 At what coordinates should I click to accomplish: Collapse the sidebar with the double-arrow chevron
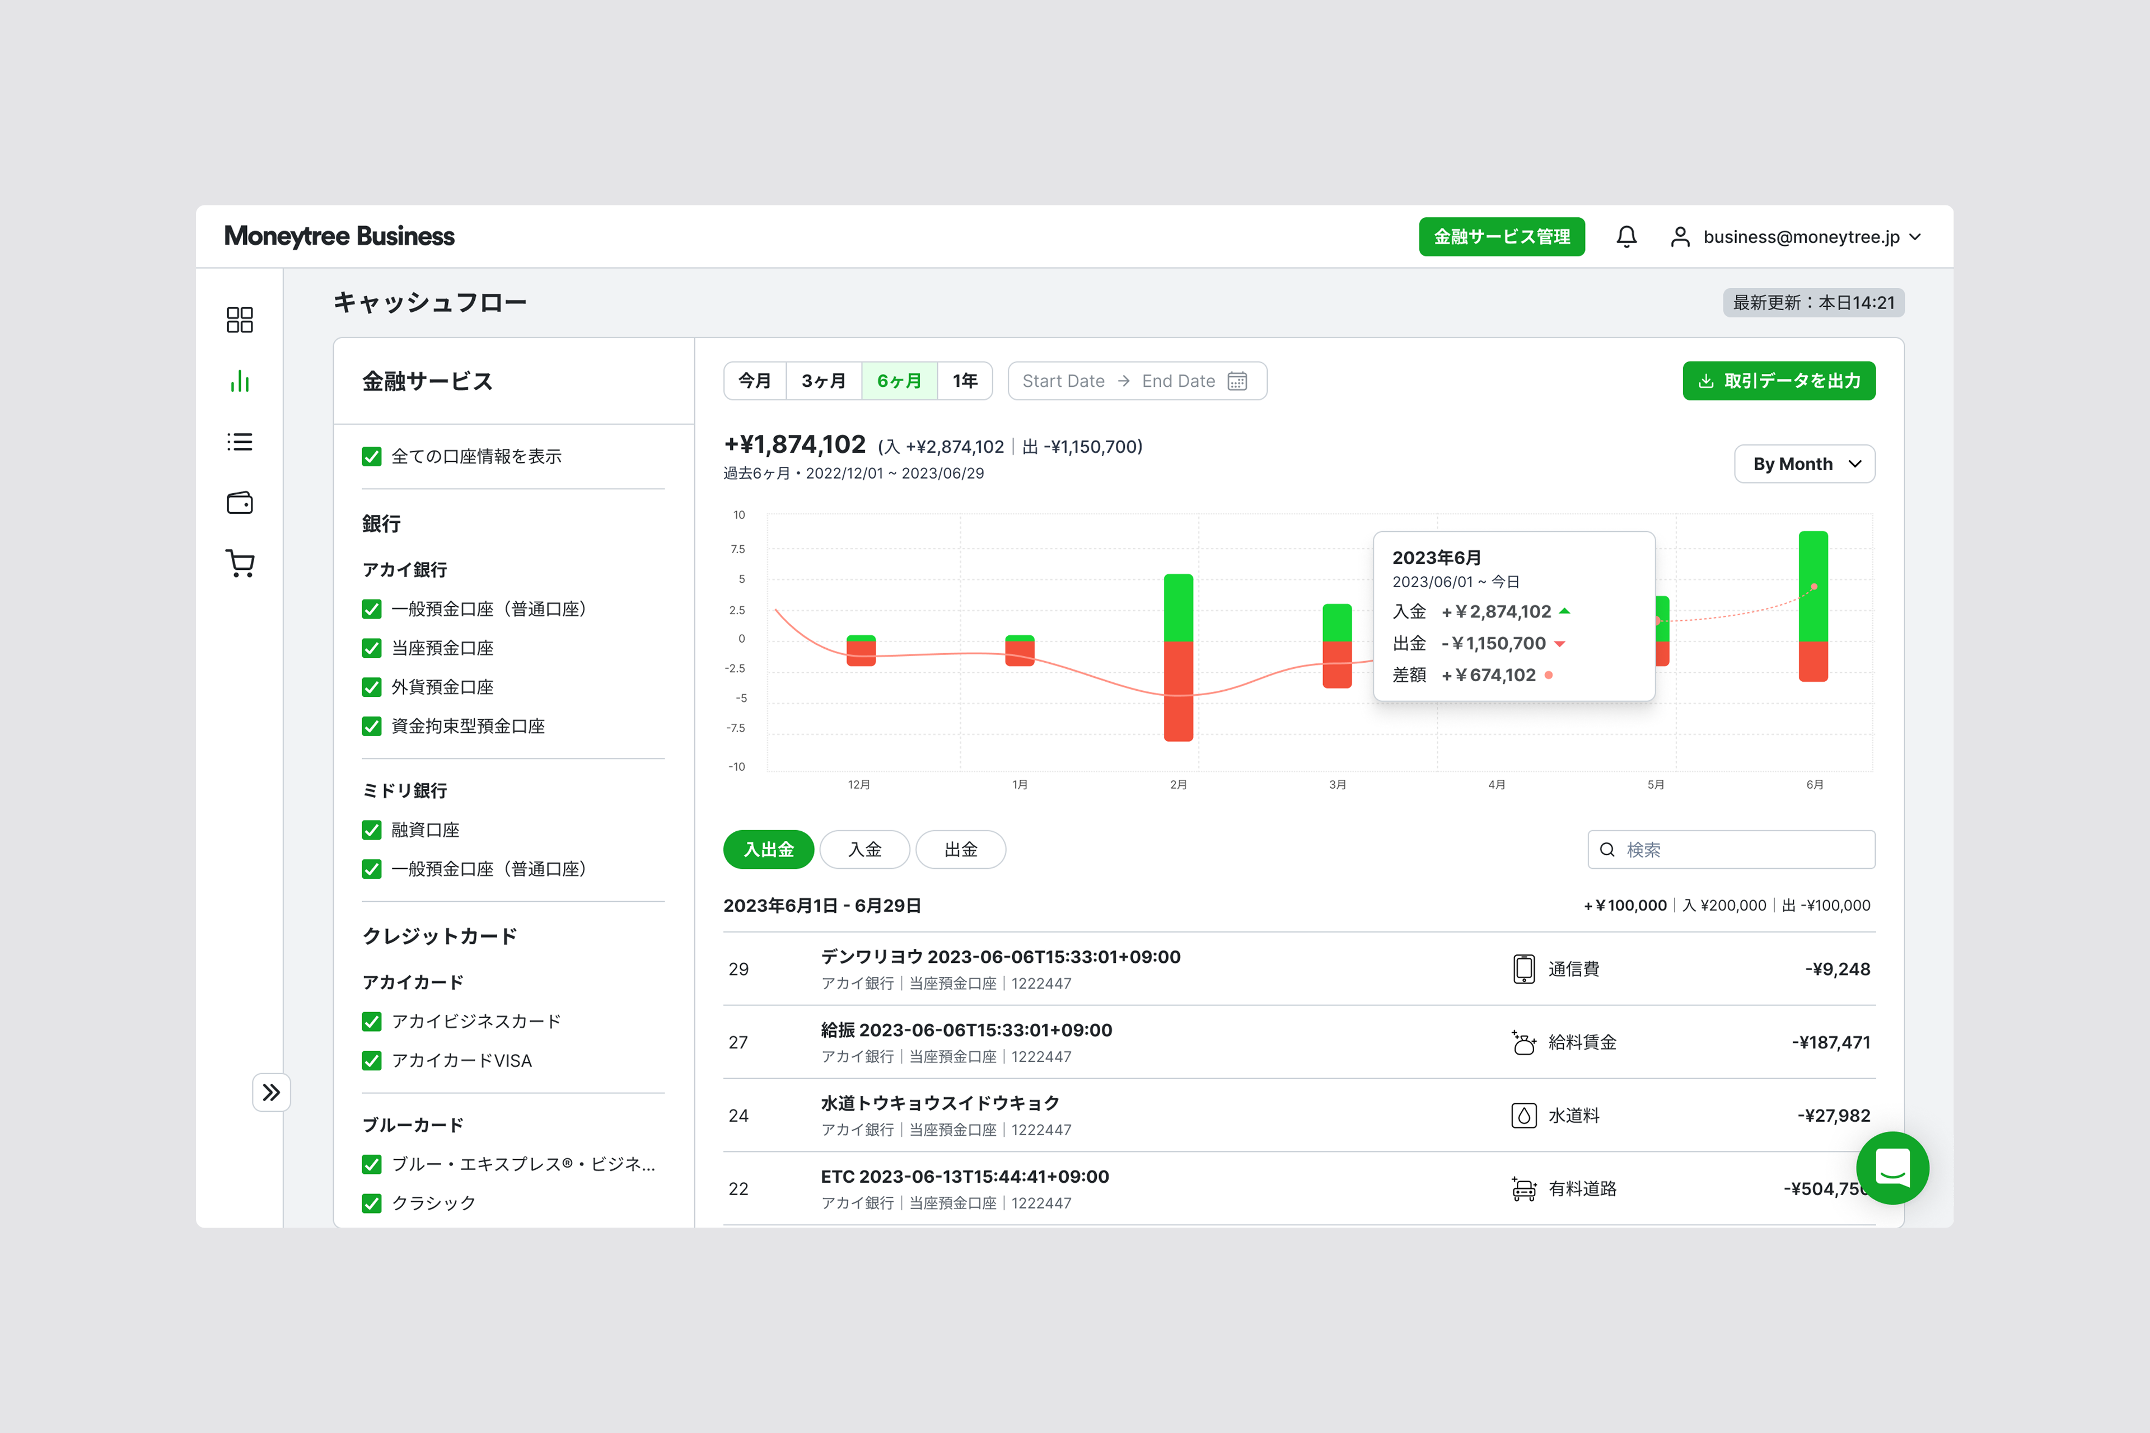click(272, 1091)
